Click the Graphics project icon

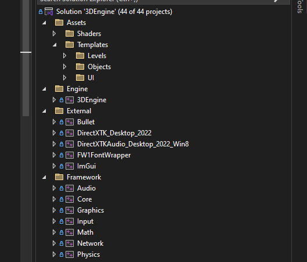coord(70,210)
